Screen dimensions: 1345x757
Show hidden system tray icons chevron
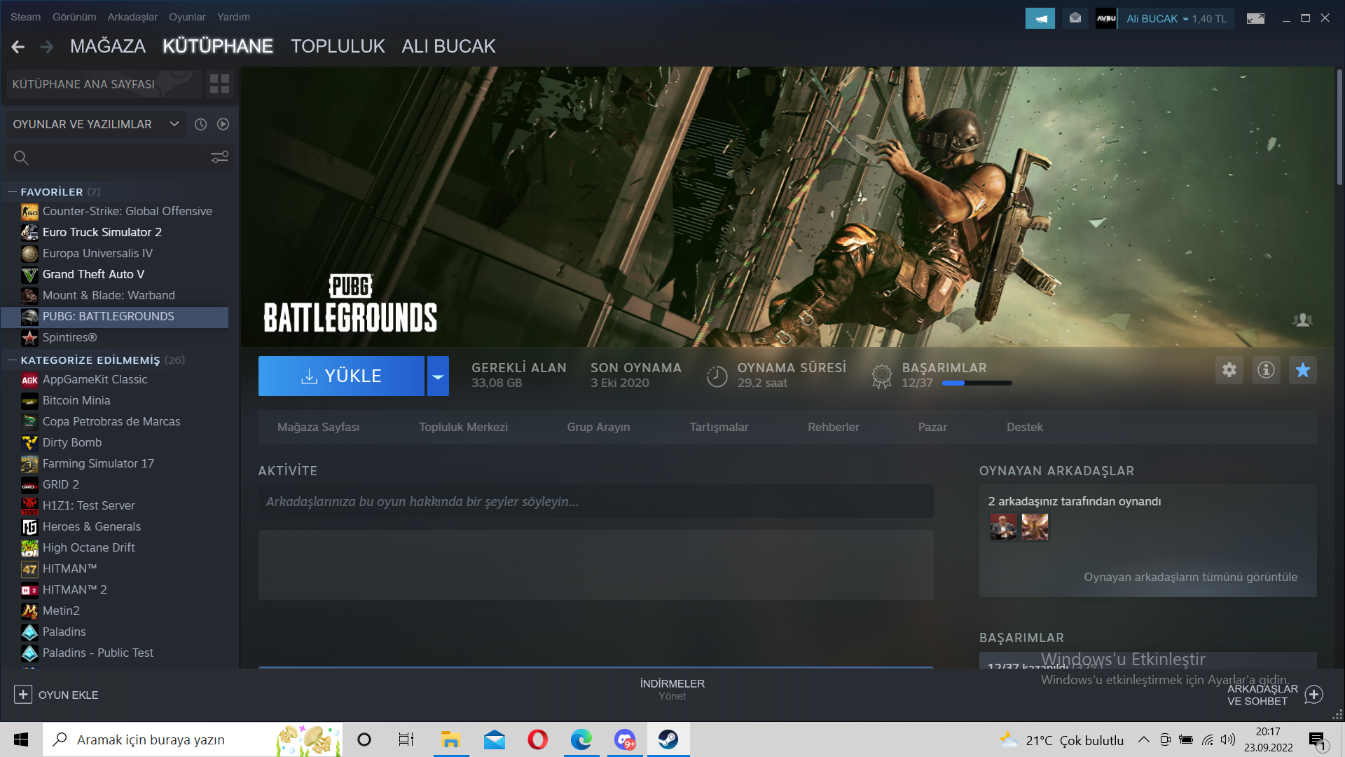(1143, 739)
